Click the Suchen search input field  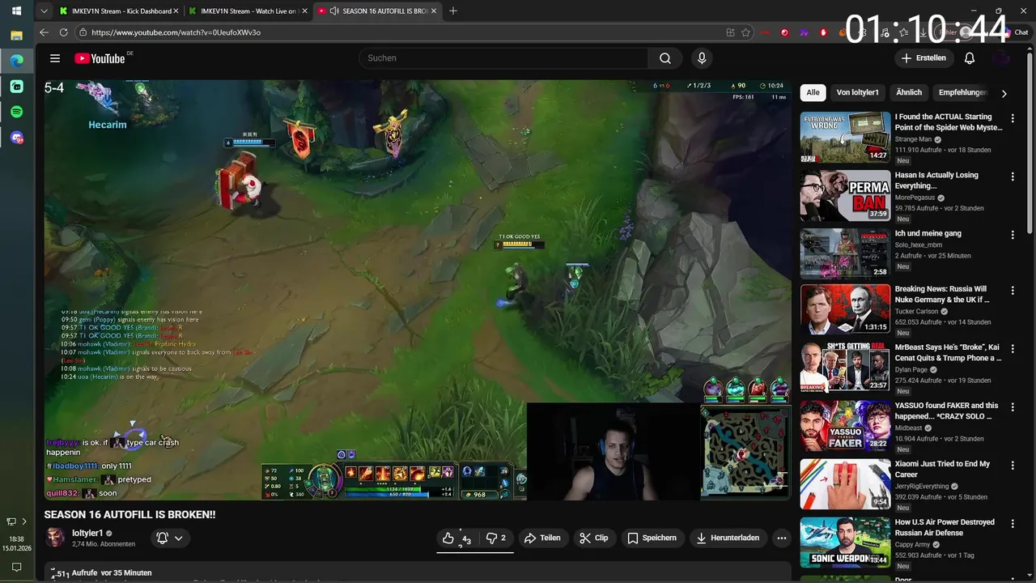[x=503, y=58]
